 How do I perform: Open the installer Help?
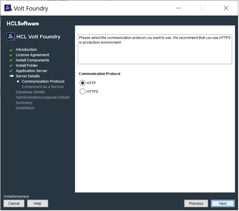pyautogui.click(x=37, y=204)
